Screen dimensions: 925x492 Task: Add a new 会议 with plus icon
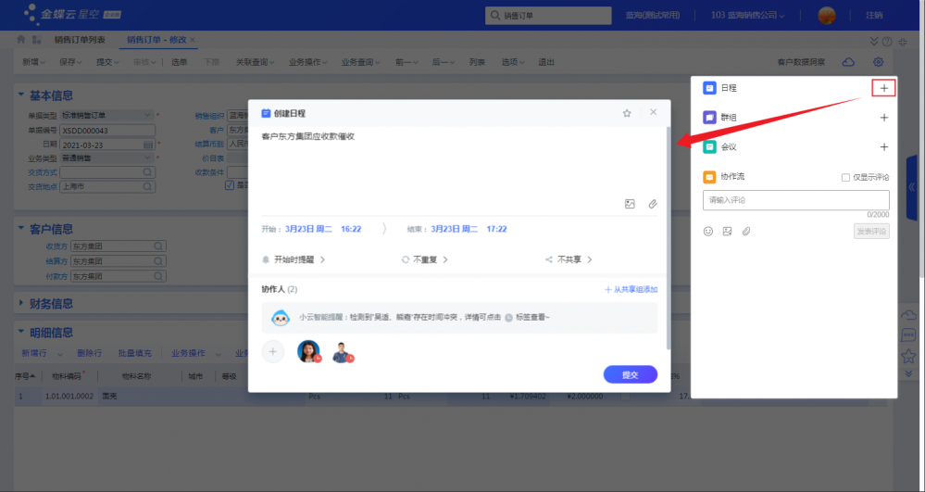883,147
